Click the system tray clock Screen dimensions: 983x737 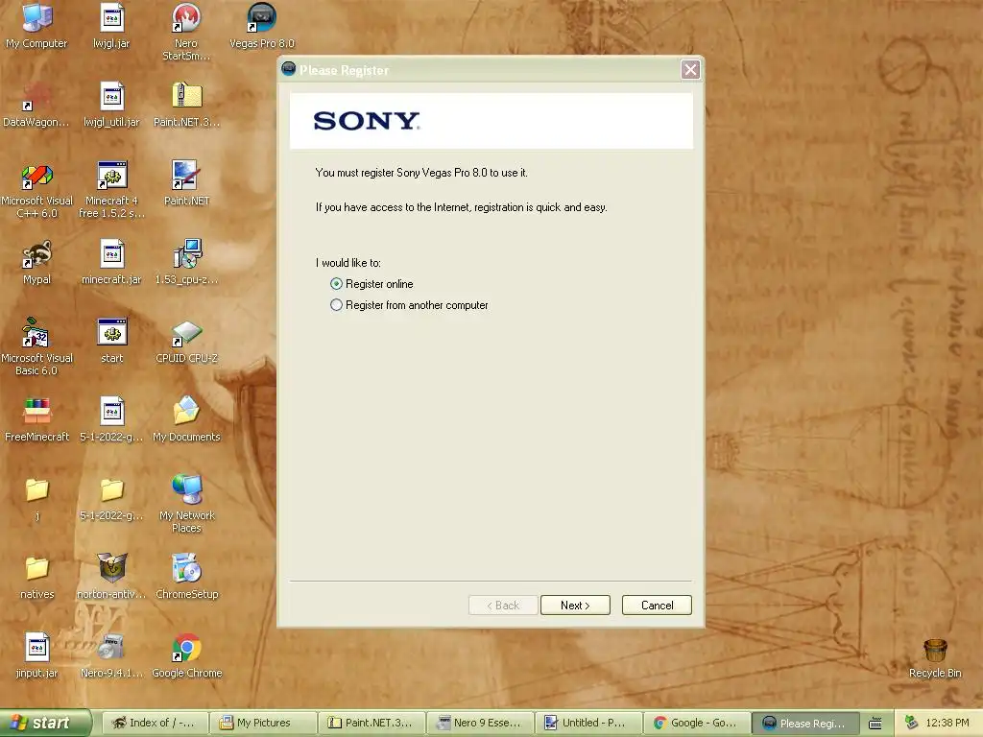tap(947, 723)
